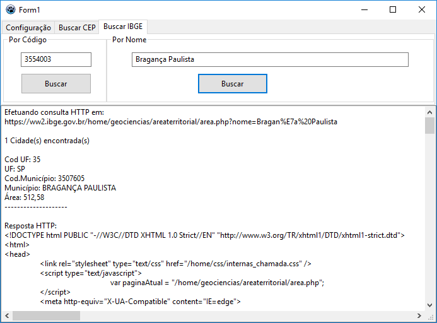Click the vertical scrollbar thumb
Screen dimensions: 437x323
click(x=430, y=126)
